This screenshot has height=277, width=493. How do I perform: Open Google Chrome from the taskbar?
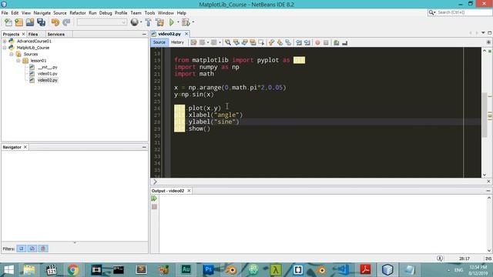click(x=72, y=270)
